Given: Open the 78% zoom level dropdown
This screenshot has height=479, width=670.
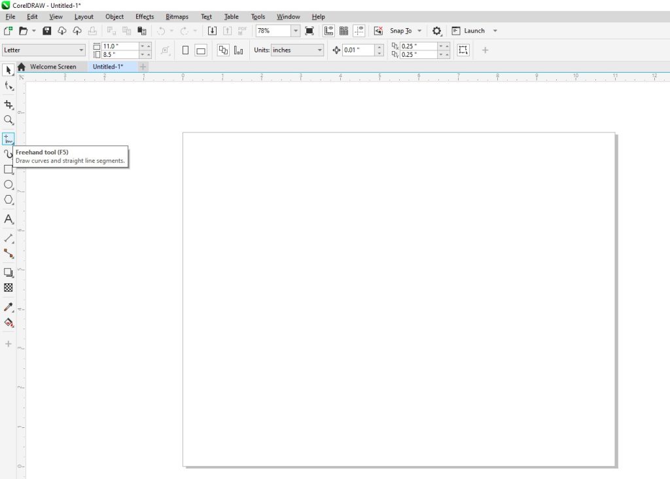Looking at the screenshot, I should click(295, 30).
